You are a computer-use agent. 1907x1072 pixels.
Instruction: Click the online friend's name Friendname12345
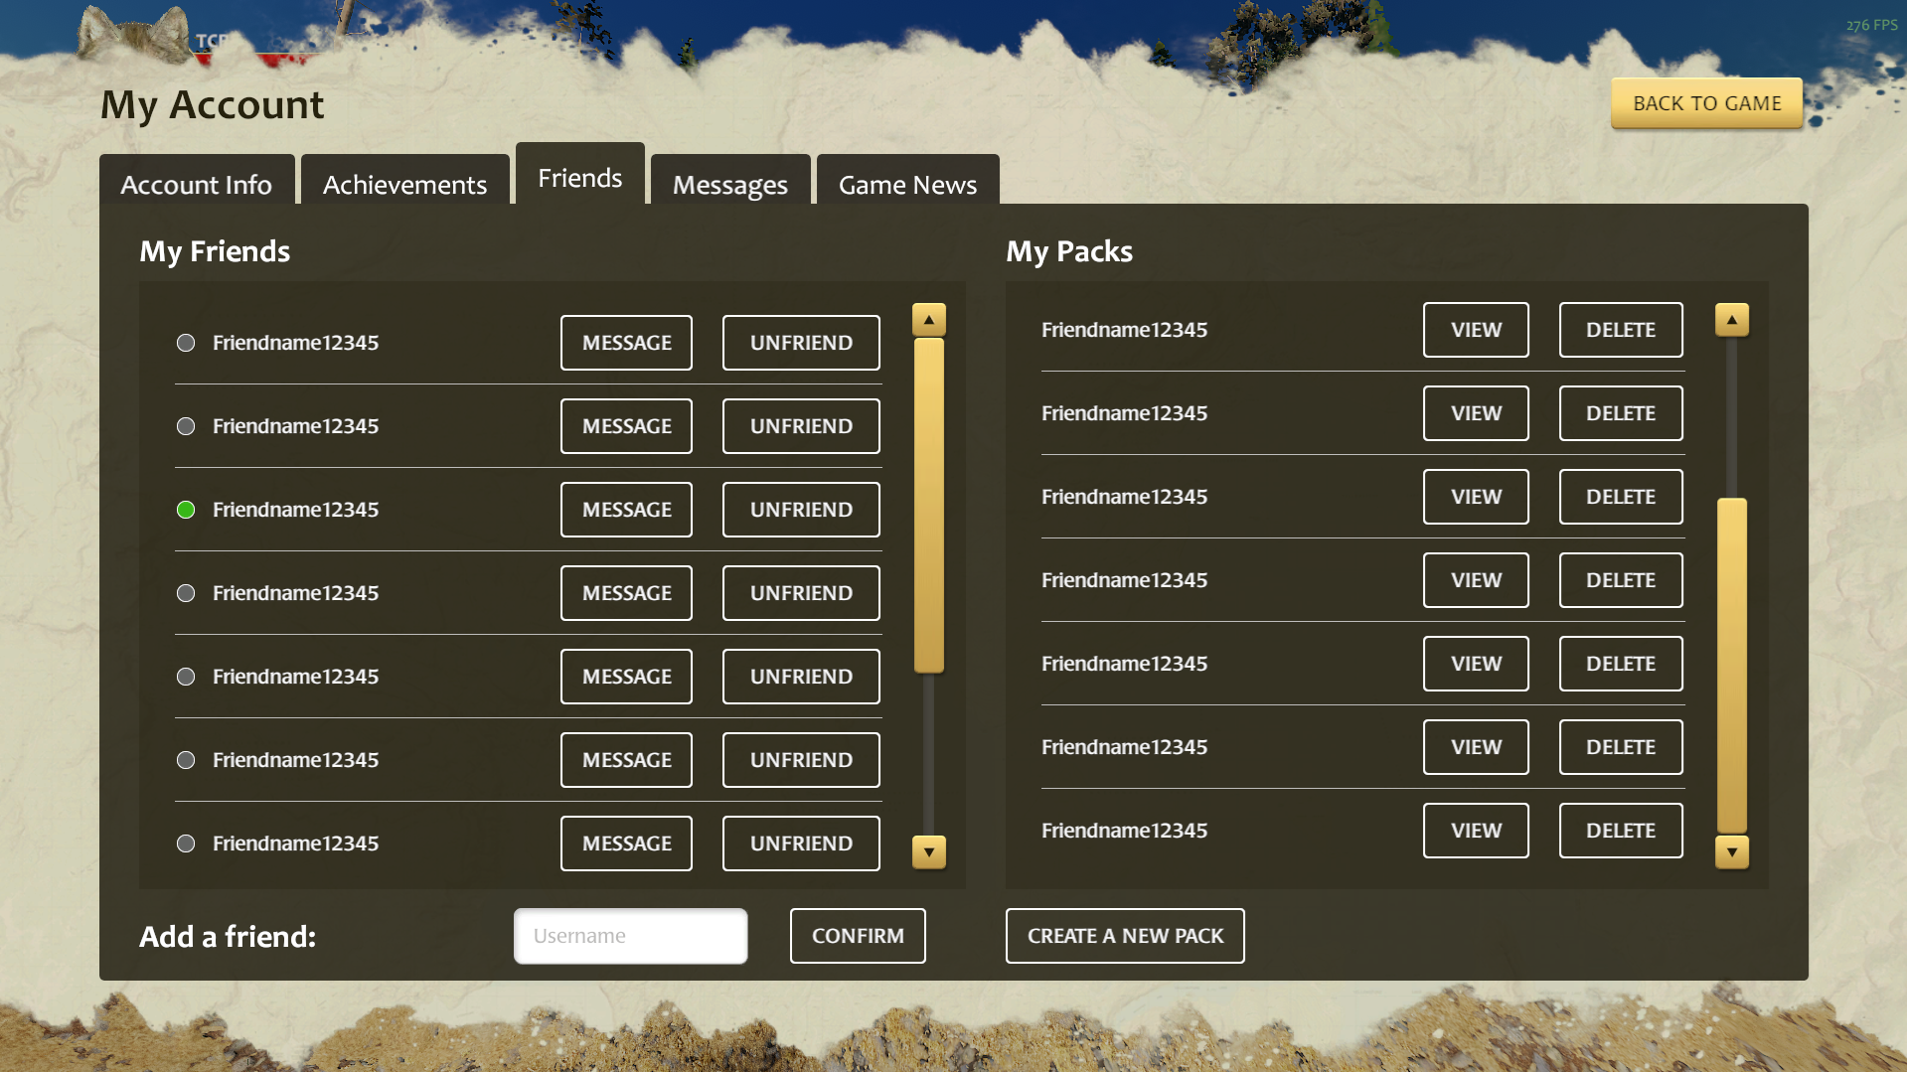[295, 510]
